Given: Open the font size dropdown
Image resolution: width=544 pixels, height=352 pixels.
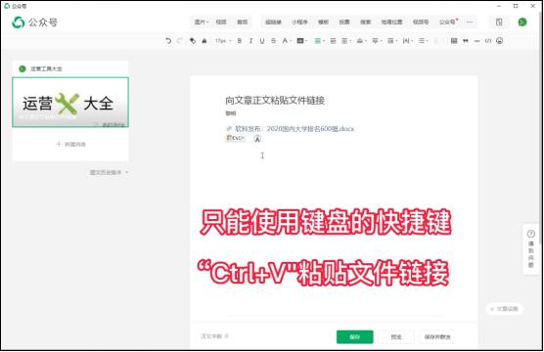Looking at the screenshot, I should [223, 41].
